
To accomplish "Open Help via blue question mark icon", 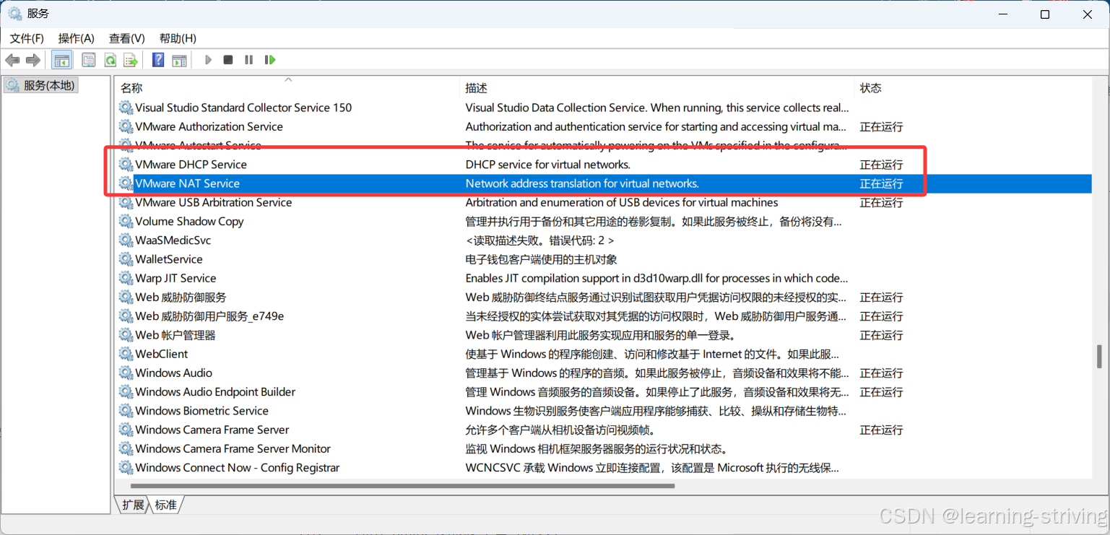I will coord(158,60).
